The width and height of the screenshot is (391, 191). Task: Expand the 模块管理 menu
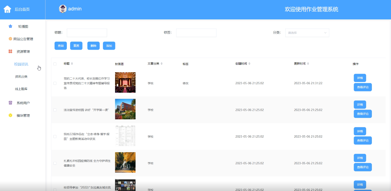[23, 115]
